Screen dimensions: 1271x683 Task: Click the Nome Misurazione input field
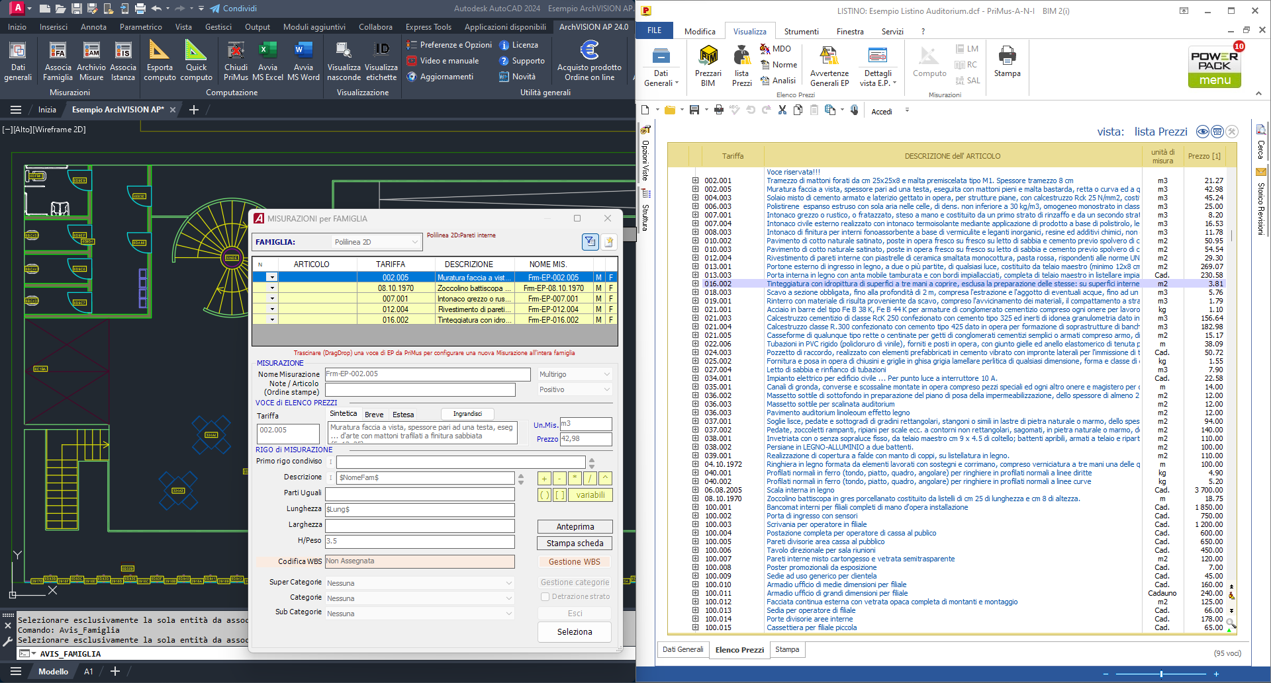point(427,374)
